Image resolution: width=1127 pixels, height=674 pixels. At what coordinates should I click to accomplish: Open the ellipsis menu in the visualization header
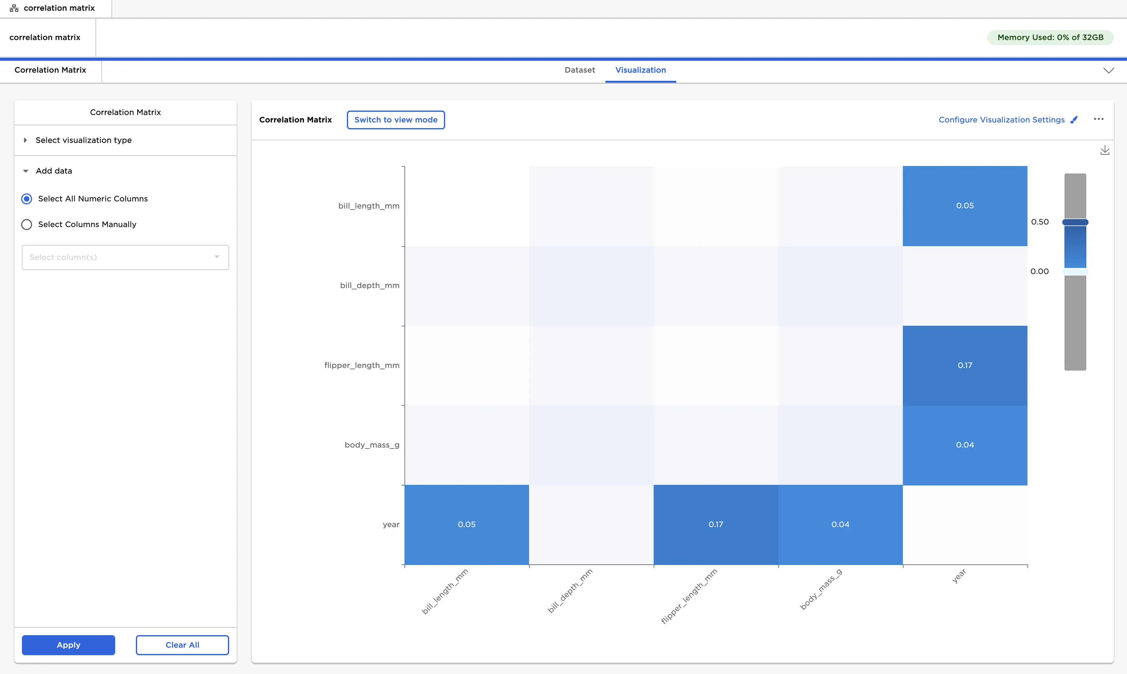point(1099,119)
